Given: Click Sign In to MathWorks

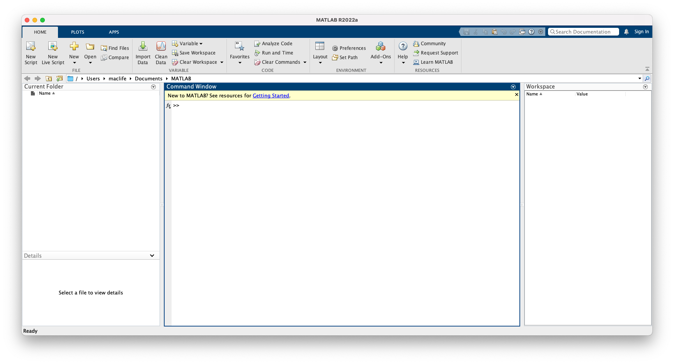Looking at the screenshot, I should (x=641, y=32).
